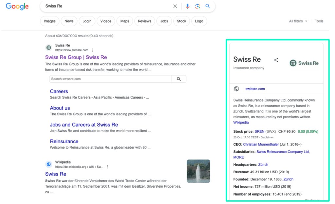
Task: Click the globe icon beside swissre.com
Action: [x=236, y=89]
